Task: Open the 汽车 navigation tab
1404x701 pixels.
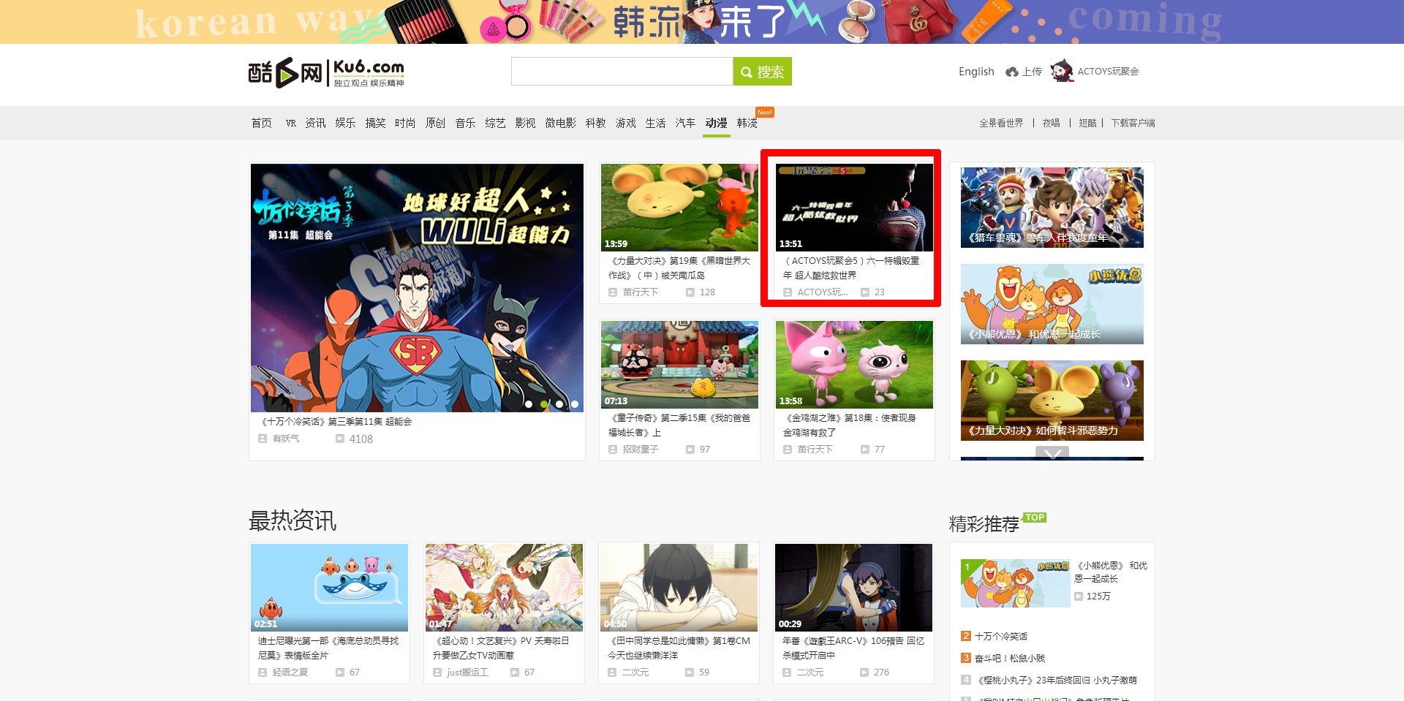Action: 685,123
